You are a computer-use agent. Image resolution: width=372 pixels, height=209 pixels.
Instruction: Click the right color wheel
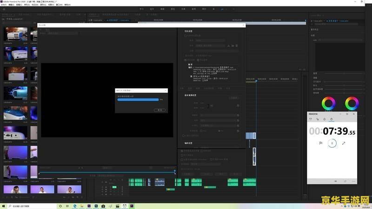pyautogui.click(x=352, y=103)
